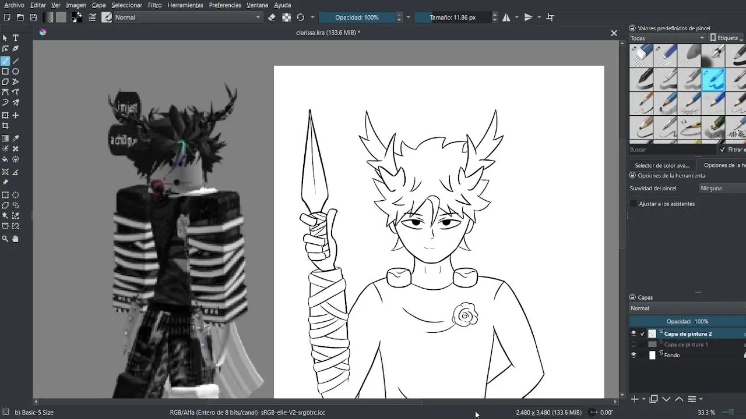This screenshot has width=746, height=419.
Task: Select the Reference Images pin tool
Action: (x=5, y=183)
